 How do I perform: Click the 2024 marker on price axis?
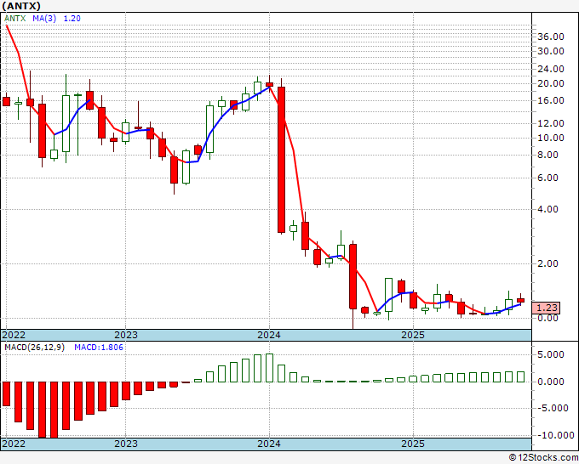pyautogui.click(x=269, y=335)
